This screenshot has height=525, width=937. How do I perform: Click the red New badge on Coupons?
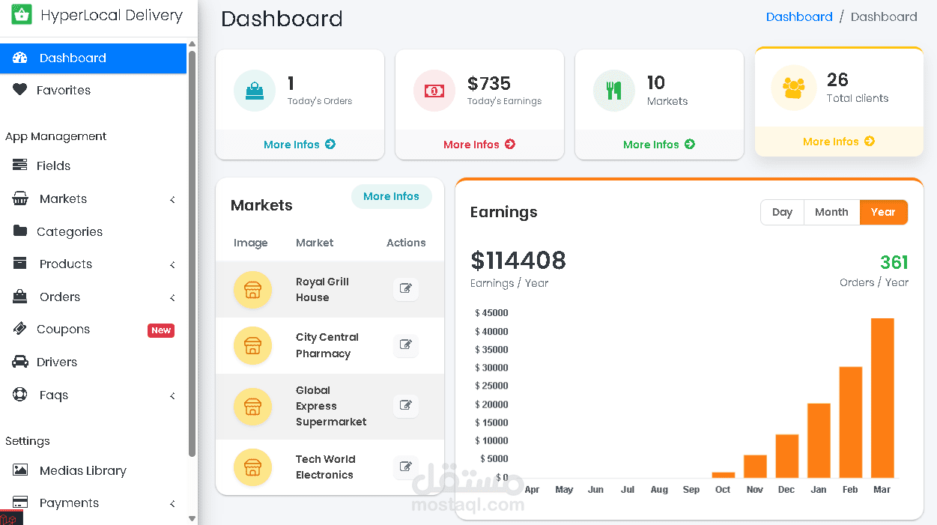(x=161, y=330)
